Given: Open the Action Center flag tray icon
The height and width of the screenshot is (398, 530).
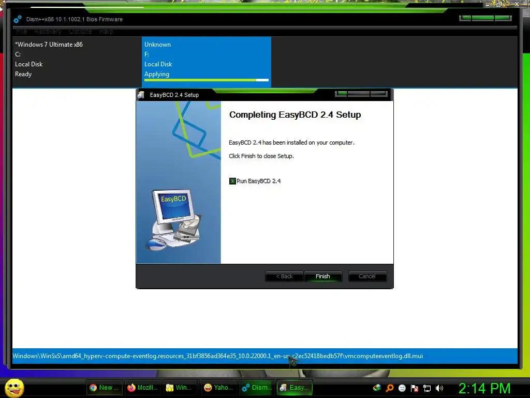Looking at the screenshot, I should tap(415, 388).
